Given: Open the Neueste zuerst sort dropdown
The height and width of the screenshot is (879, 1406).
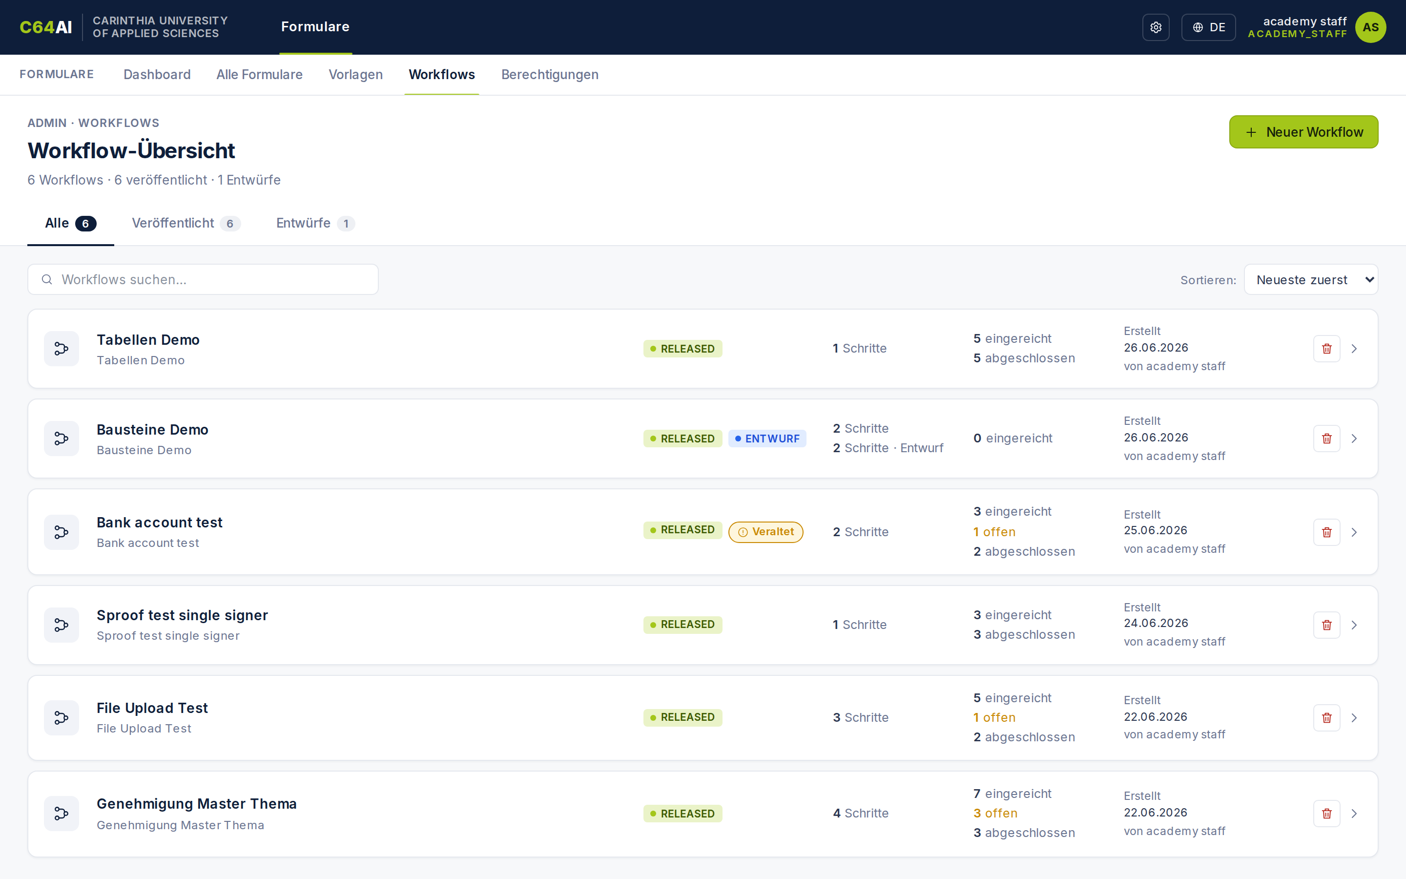Looking at the screenshot, I should pyautogui.click(x=1311, y=280).
